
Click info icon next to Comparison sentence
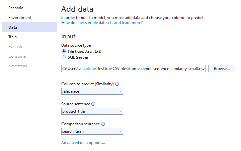pos(103,124)
